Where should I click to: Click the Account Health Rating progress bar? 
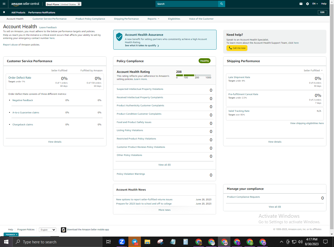tap(194, 75)
